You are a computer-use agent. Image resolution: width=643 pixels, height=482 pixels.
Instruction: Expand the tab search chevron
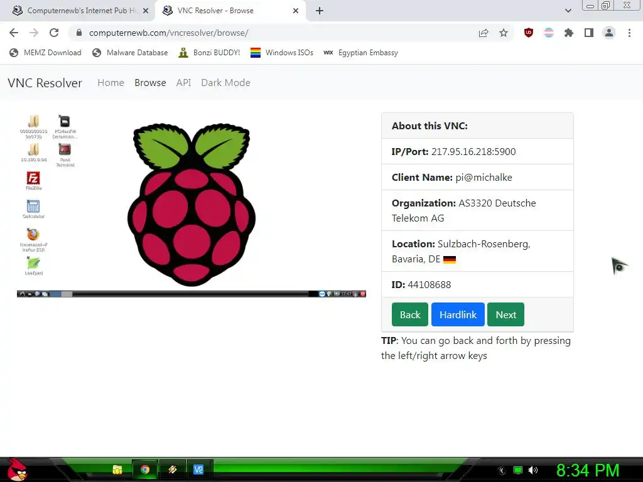[568, 11]
